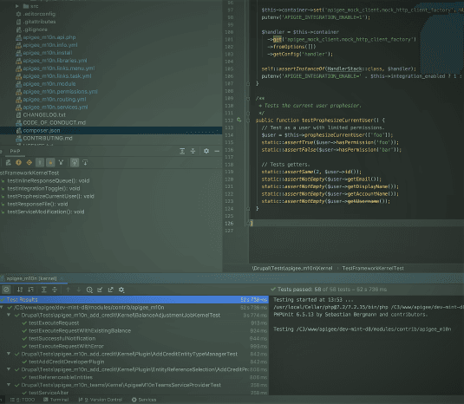The width and height of the screenshot is (464, 404).
Task: Collapse BalanceAdjustmentJobKernelTest node arrow
Action: pyautogui.click(x=9, y=316)
